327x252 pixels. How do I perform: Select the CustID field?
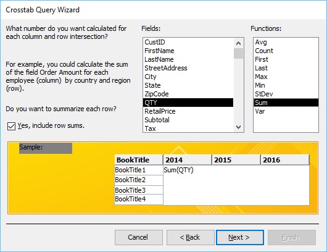[188, 42]
